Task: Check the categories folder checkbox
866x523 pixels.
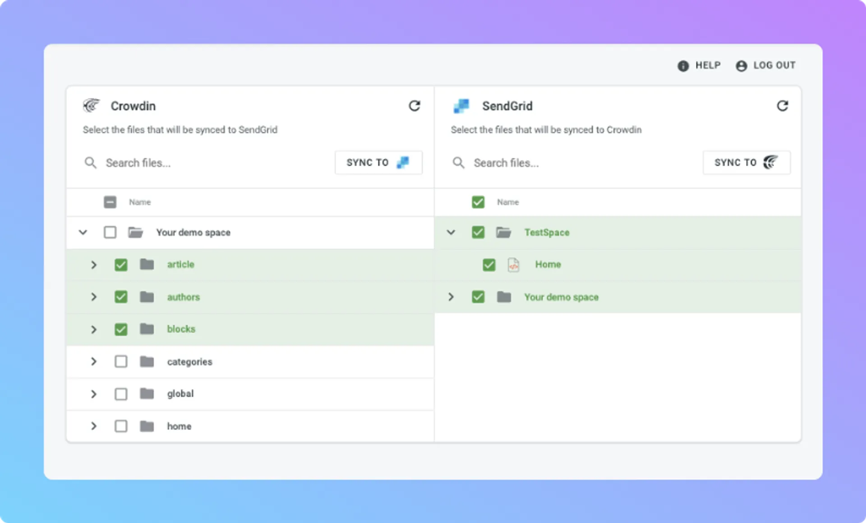Action: click(121, 361)
